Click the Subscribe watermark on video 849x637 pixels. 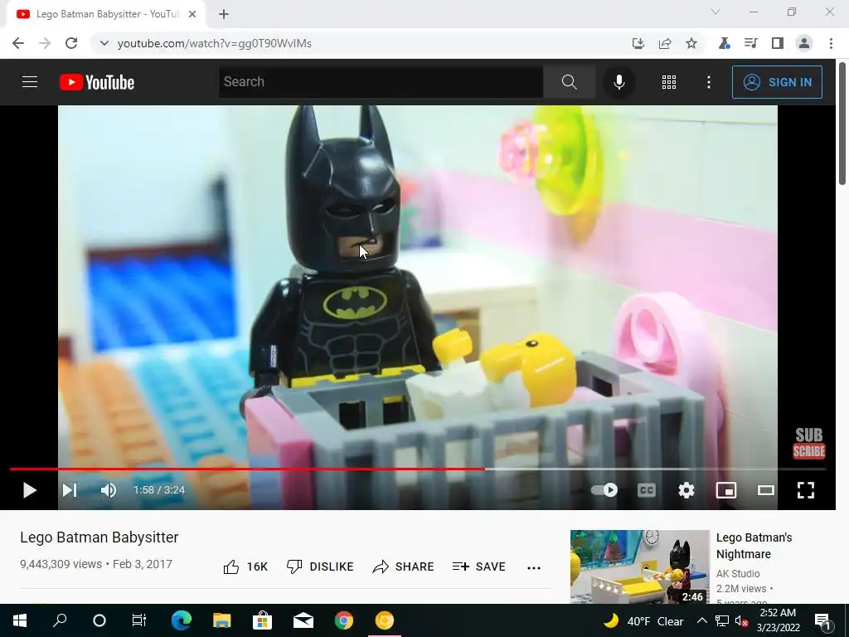(809, 443)
